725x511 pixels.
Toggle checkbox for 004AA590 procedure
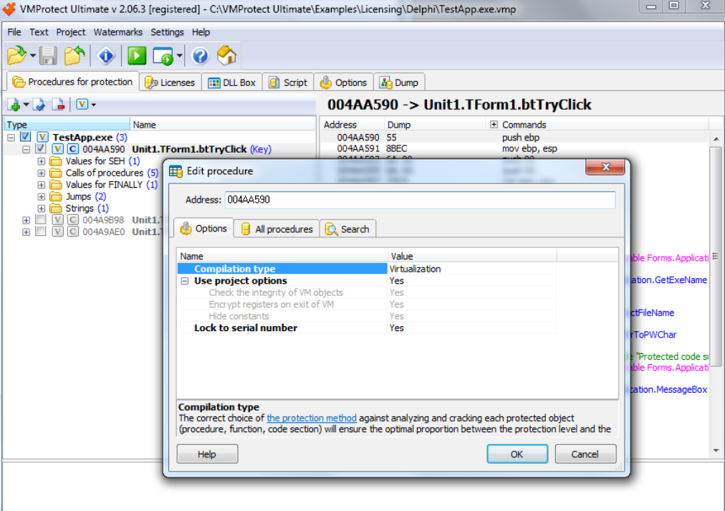coord(41,149)
